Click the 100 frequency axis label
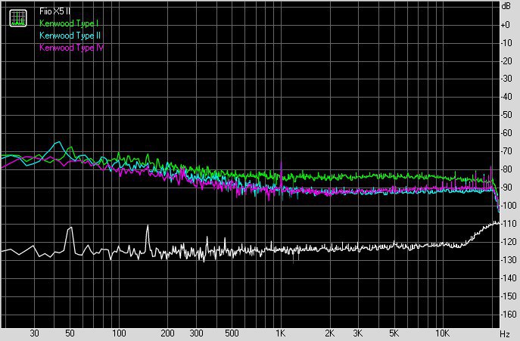Screen dimensions: 520x341 tap(119, 333)
